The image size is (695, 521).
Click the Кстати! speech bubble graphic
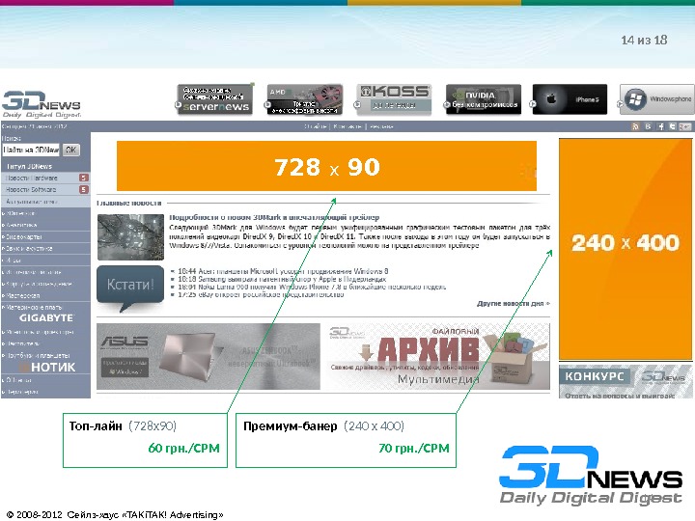130,288
